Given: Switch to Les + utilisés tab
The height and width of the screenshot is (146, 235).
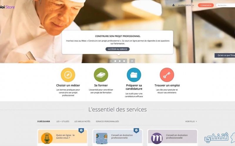Looking at the screenshot, I should tap(63, 121).
